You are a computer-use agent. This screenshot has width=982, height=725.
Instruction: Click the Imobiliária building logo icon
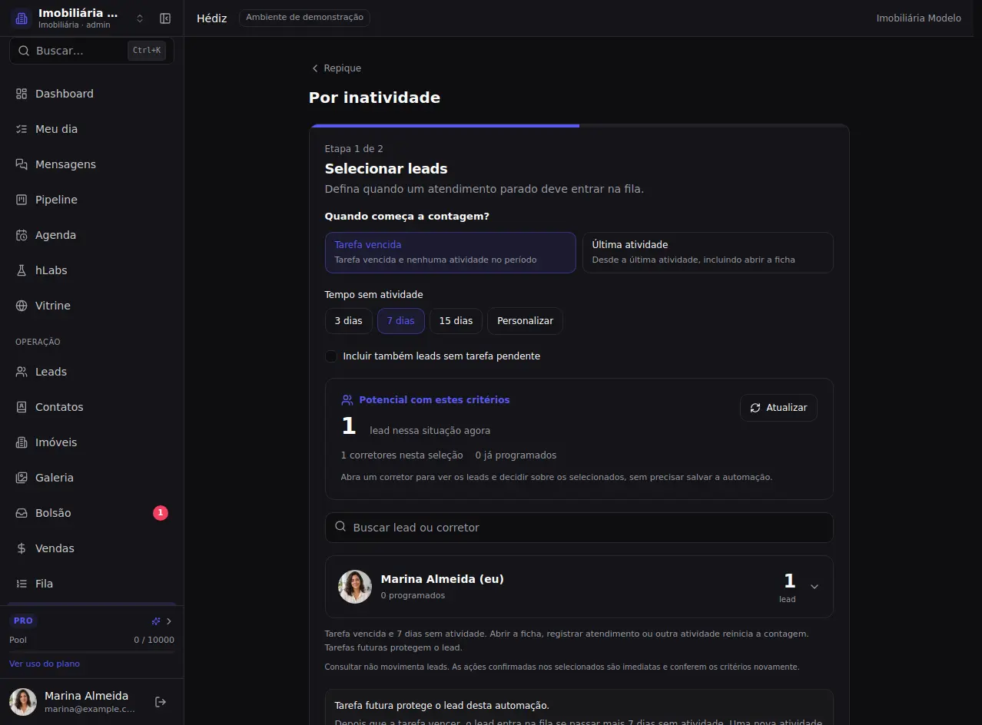coord(22,18)
